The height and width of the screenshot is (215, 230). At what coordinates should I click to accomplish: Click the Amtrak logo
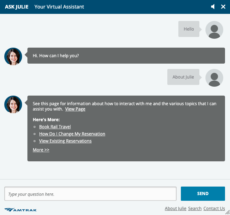coord(20,210)
